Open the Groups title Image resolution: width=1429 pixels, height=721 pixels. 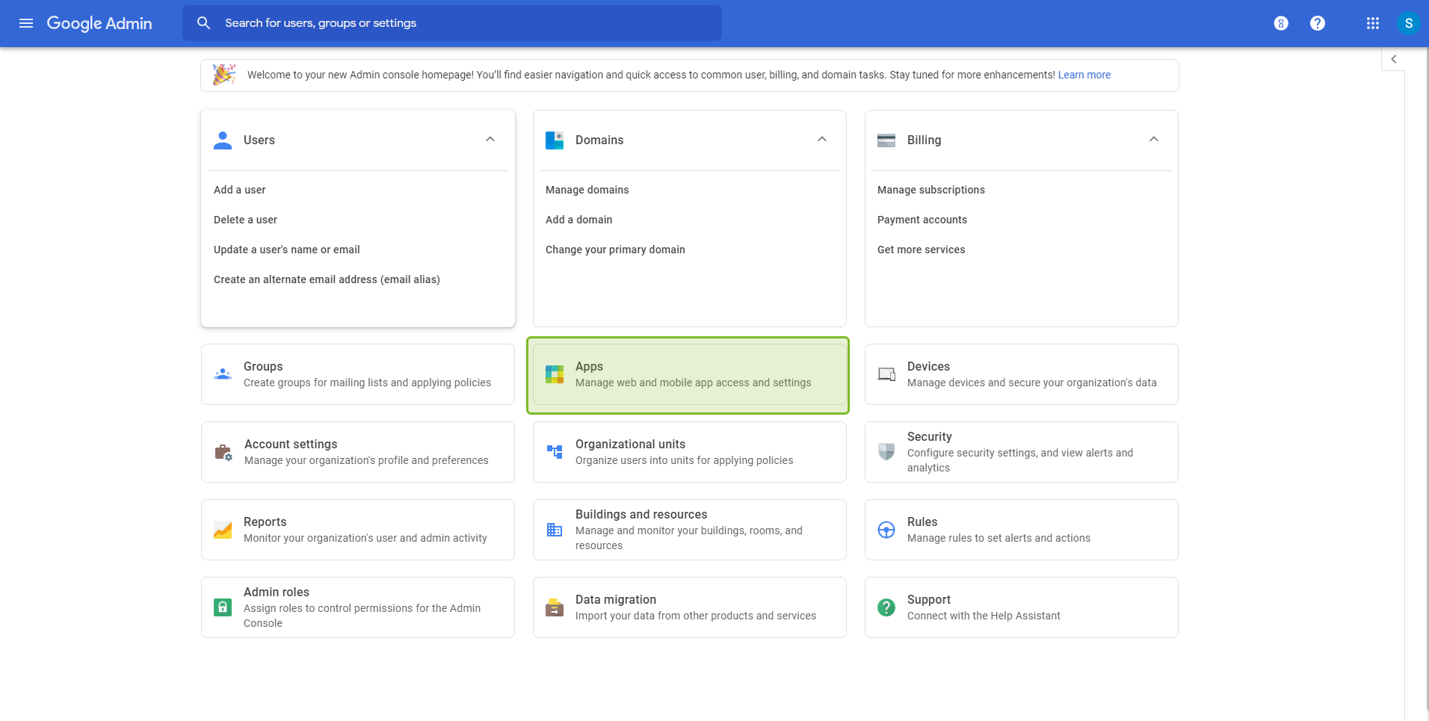(263, 367)
